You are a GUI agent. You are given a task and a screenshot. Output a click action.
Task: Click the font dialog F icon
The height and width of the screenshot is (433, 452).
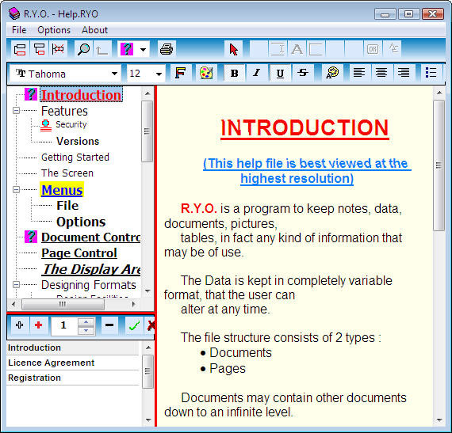tap(181, 73)
